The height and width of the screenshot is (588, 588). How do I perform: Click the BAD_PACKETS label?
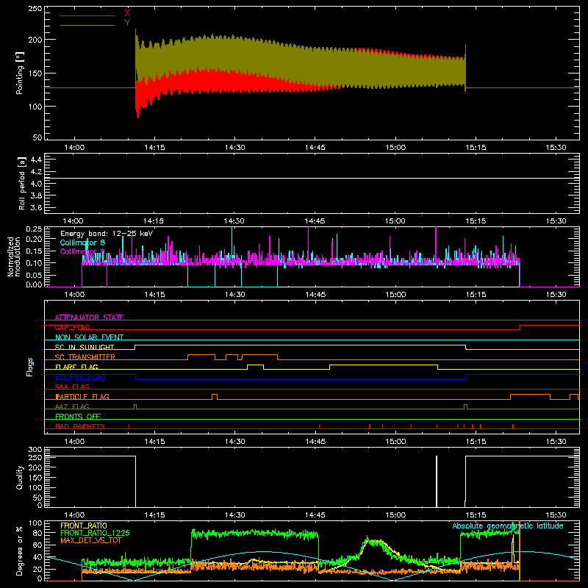pyautogui.click(x=80, y=426)
